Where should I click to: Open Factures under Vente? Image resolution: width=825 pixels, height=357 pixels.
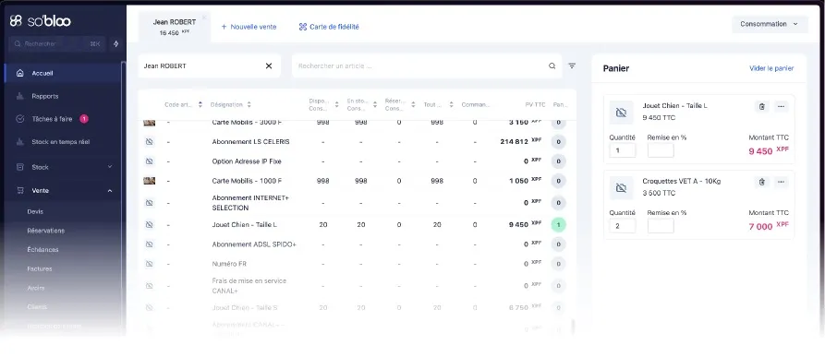point(40,268)
